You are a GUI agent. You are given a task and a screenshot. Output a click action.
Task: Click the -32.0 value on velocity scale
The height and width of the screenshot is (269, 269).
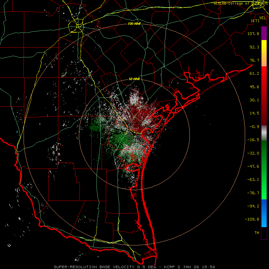click(253, 153)
